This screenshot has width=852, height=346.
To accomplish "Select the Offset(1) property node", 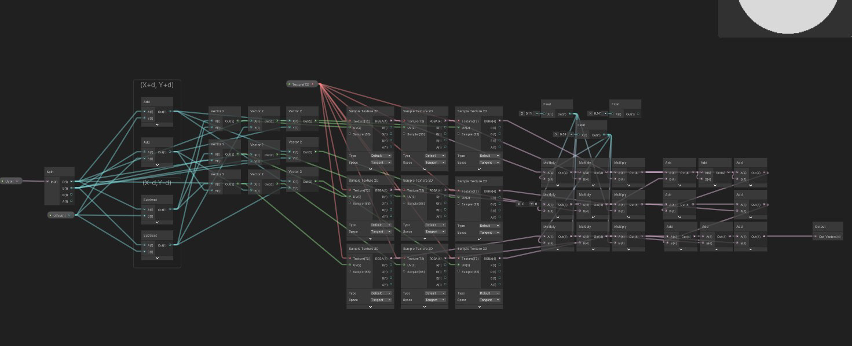I will (x=61, y=215).
